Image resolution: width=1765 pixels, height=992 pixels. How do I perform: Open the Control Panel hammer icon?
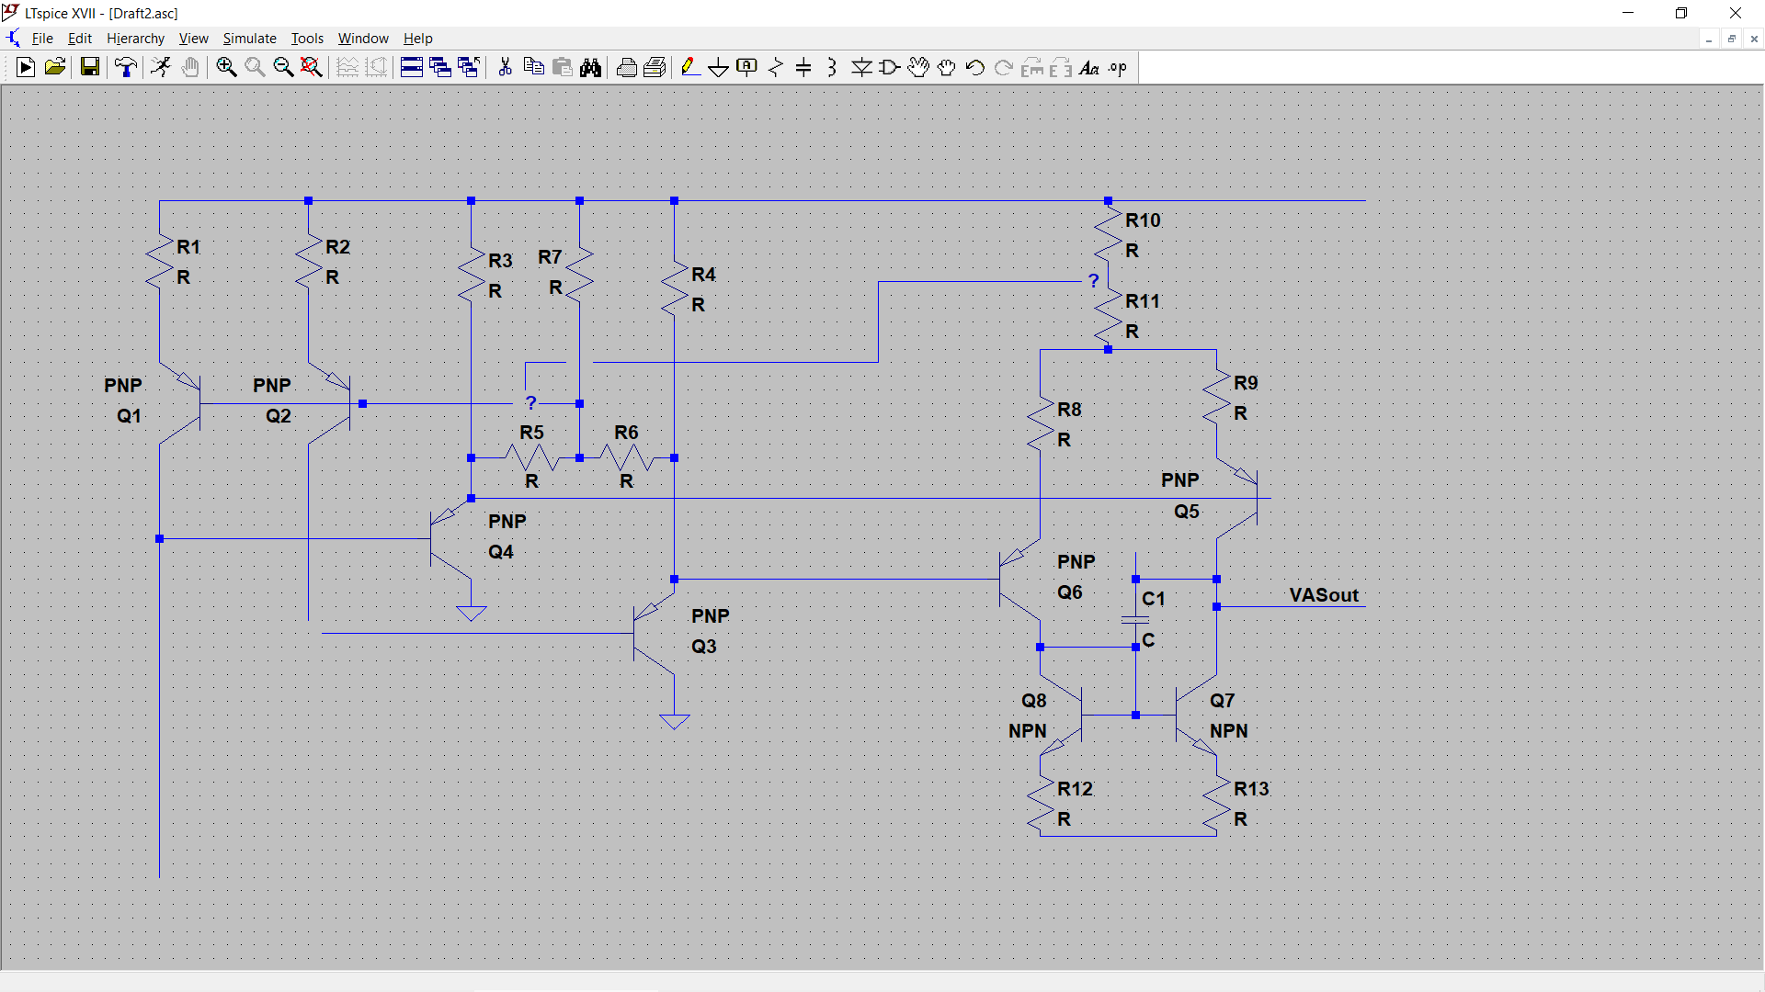point(126,67)
